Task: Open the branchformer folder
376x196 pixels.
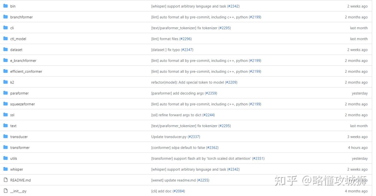Action: (x=21, y=17)
